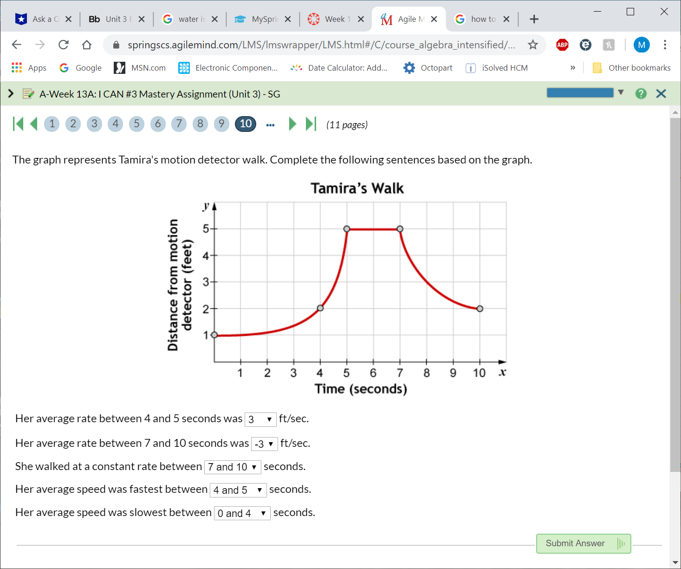The width and height of the screenshot is (681, 569).
Task: Click the blue progress bar
Action: 580,93
